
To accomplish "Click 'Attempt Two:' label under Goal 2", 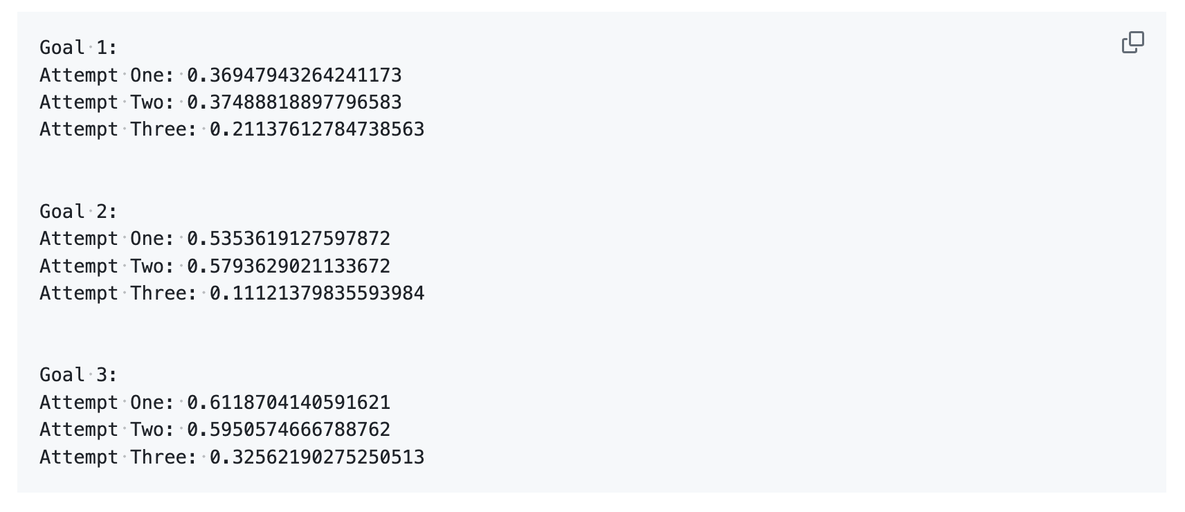I will [x=107, y=266].
